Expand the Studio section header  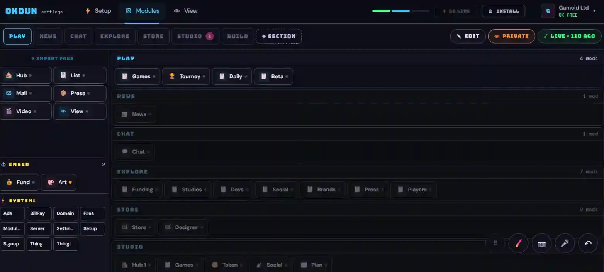[357, 247]
